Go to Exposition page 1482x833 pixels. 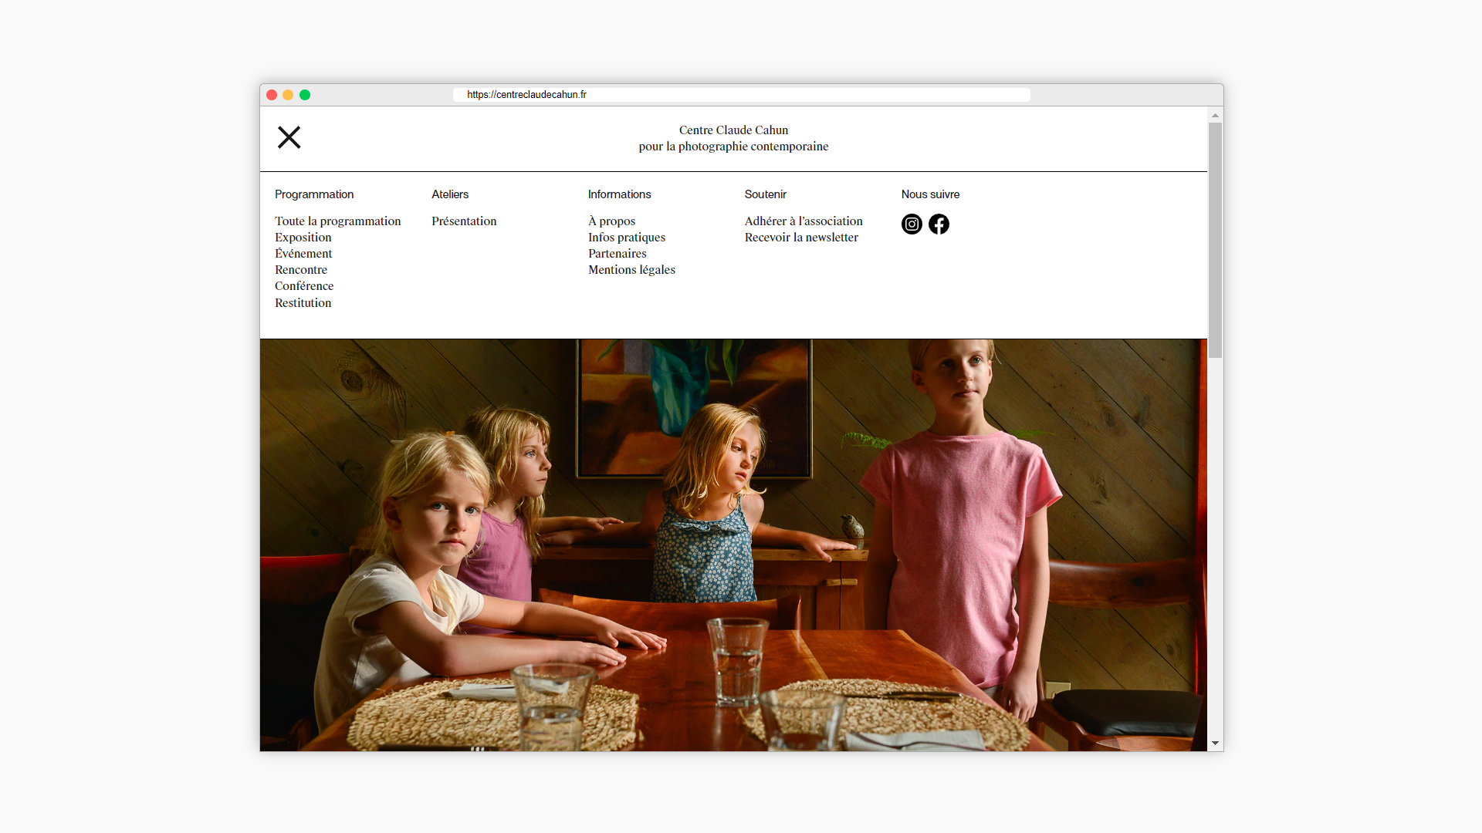click(303, 238)
